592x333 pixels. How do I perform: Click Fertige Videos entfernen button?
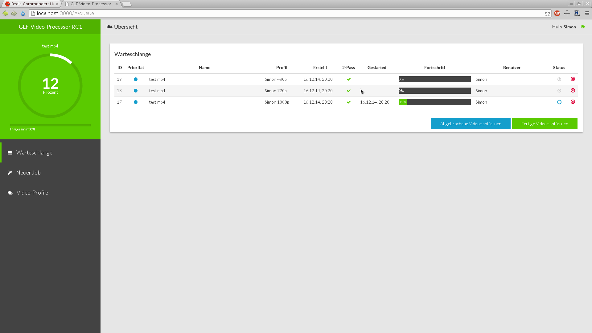pyautogui.click(x=545, y=124)
